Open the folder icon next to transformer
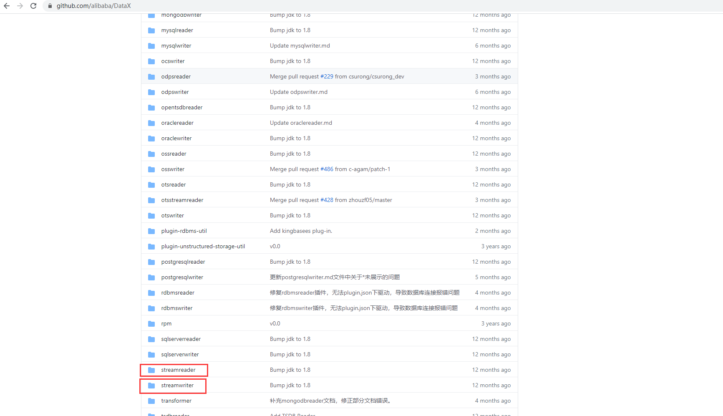Viewport: 723px width, 416px height. (x=151, y=401)
